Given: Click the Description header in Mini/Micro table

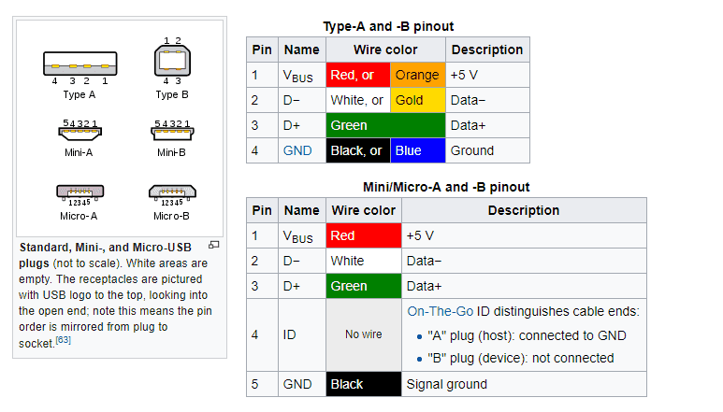Looking at the screenshot, I should [524, 210].
